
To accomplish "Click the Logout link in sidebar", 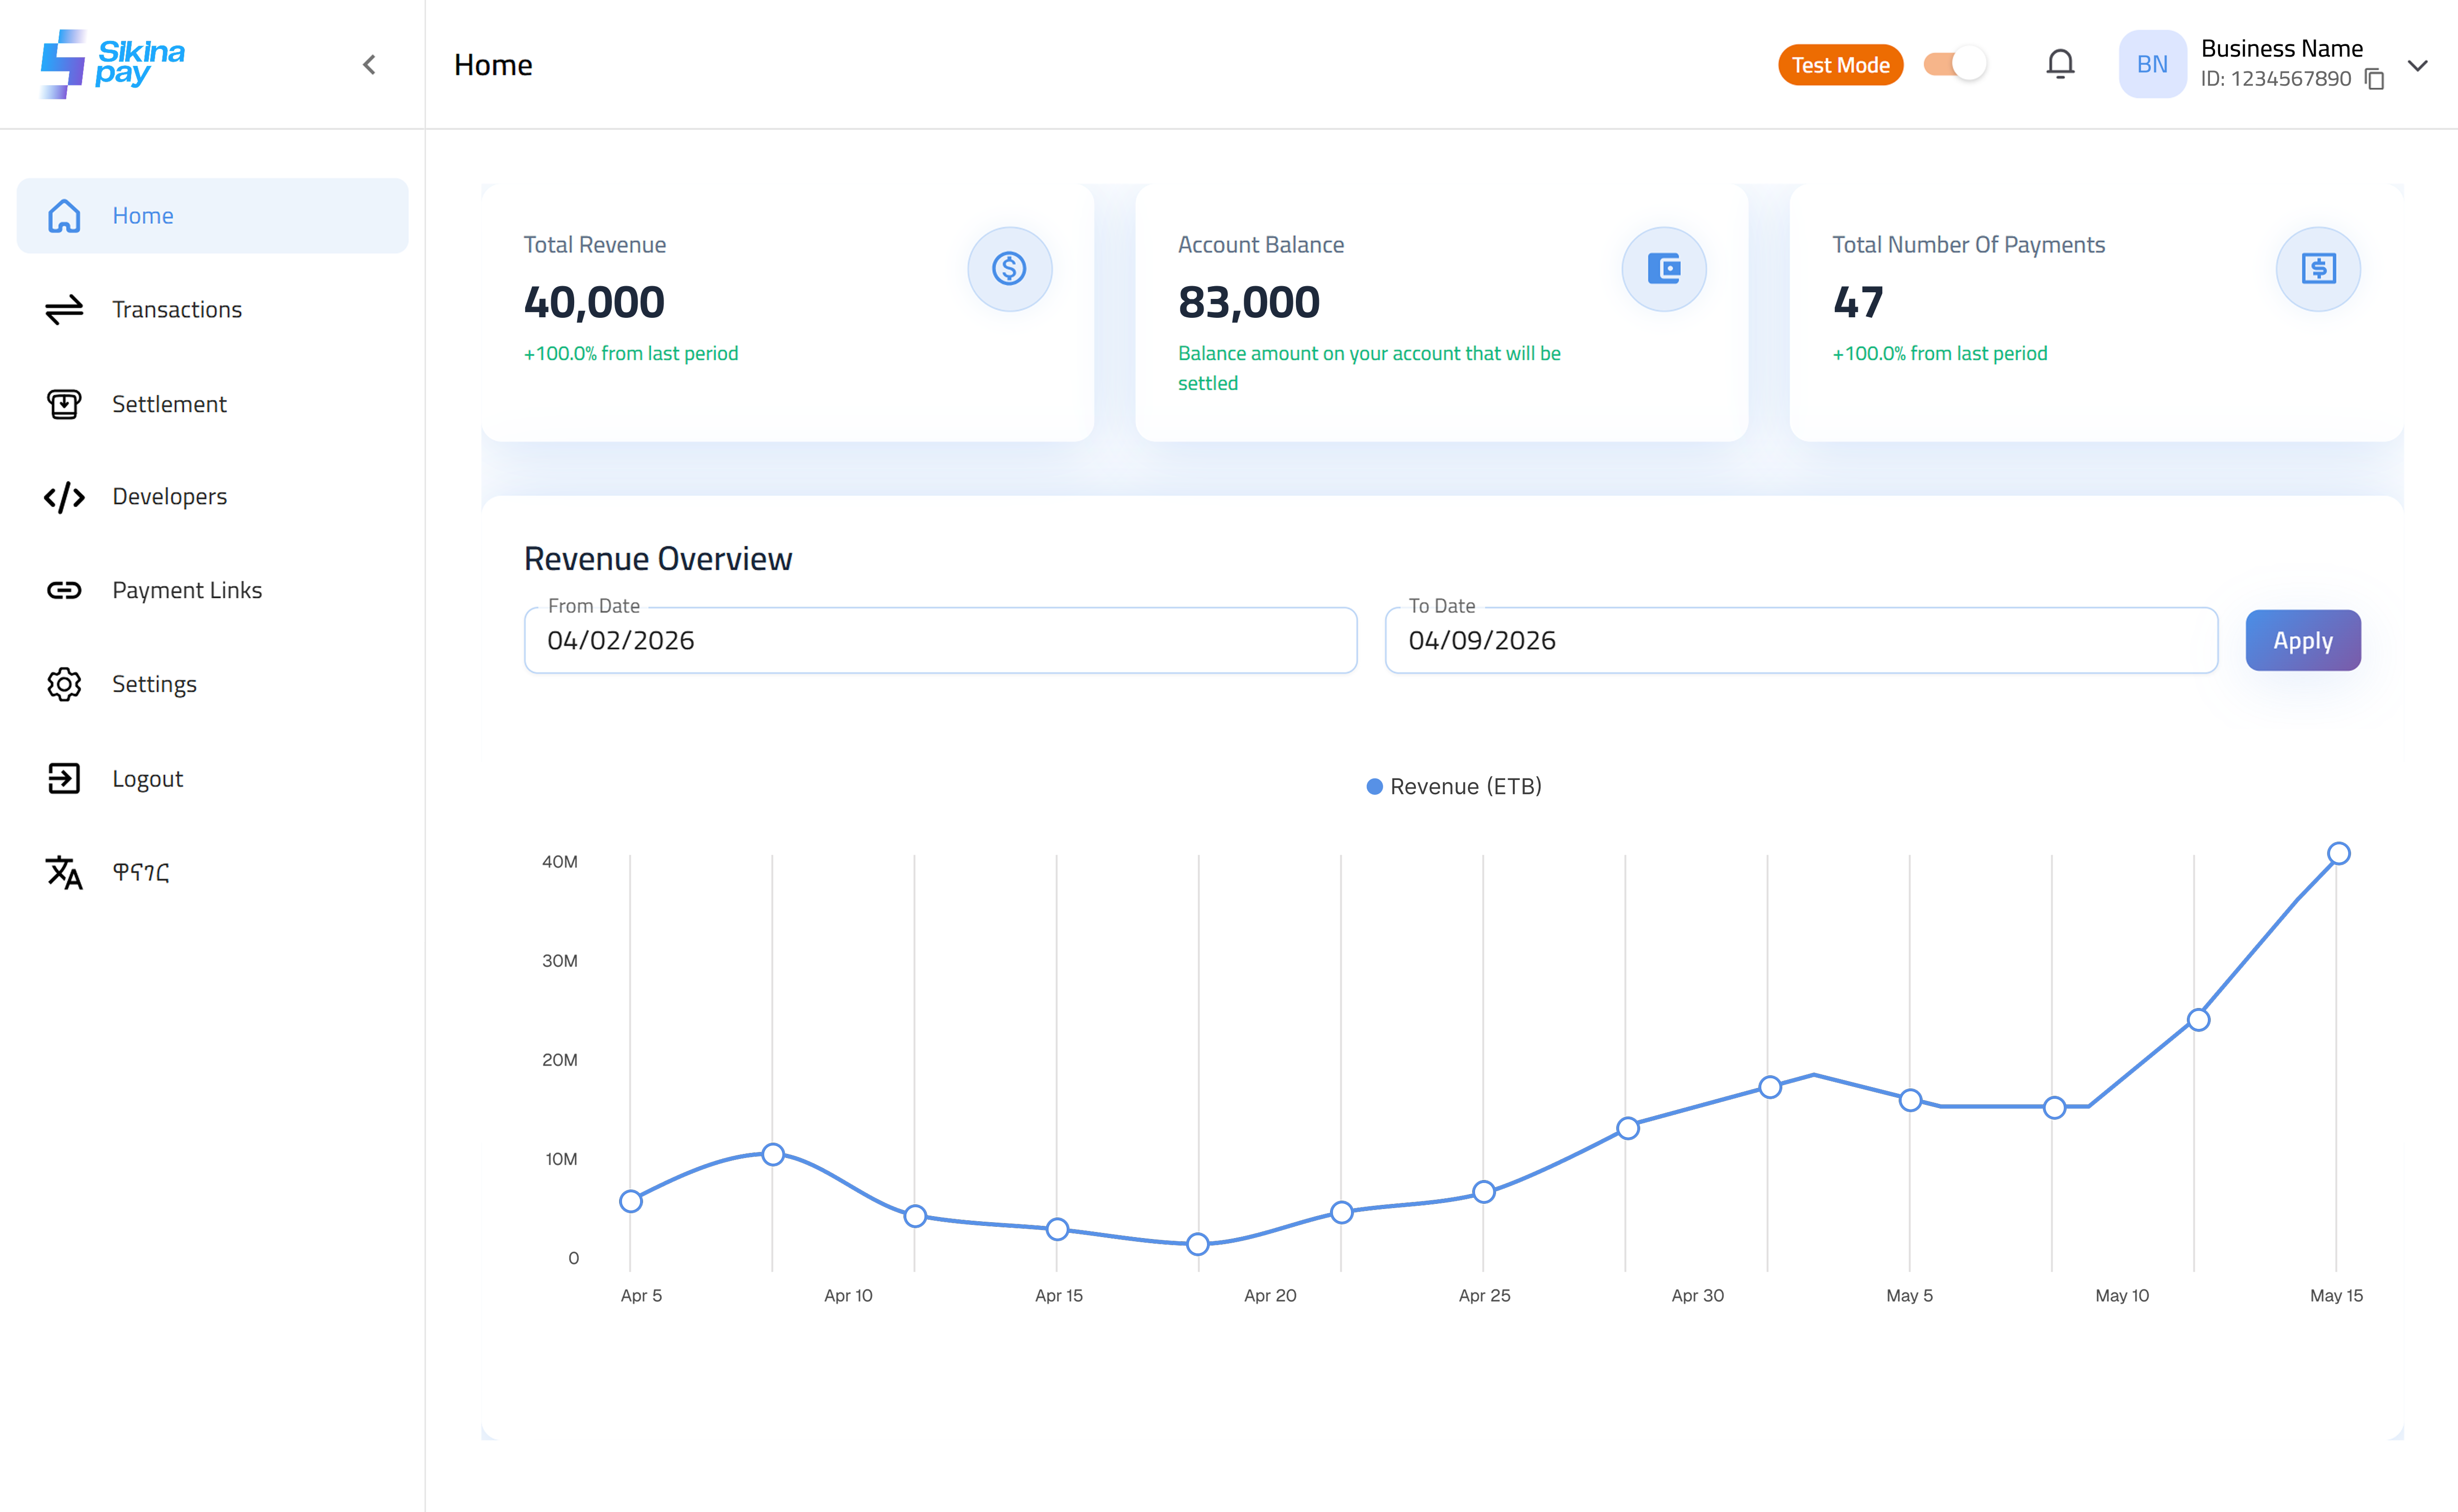I will pyautogui.click(x=146, y=779).
